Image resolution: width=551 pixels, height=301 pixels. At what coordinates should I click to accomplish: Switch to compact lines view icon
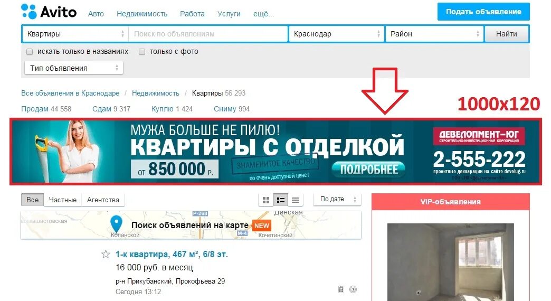click(x=296, y=200)
